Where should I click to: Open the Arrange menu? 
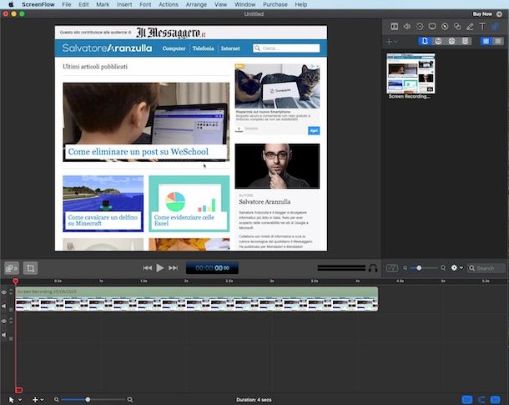tap(196, 4)
